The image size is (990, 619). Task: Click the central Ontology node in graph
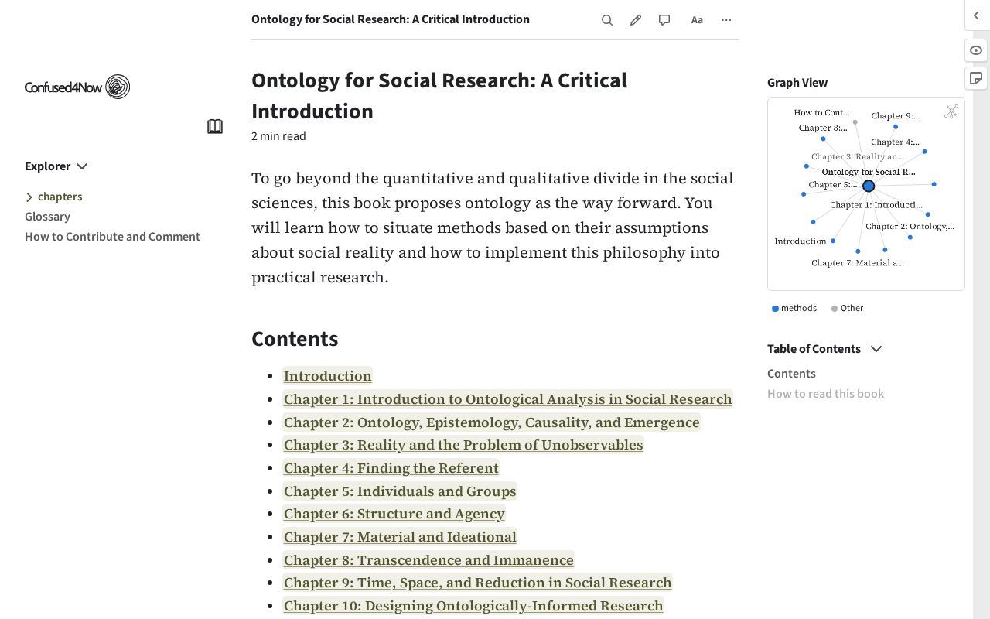tap(869, 186)
